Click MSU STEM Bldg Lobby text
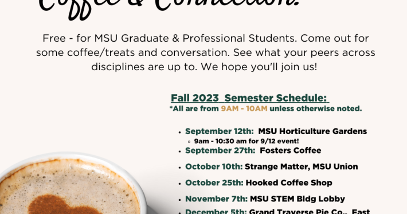The width and height of the screenshot is (407, 214). coord(298,199)
